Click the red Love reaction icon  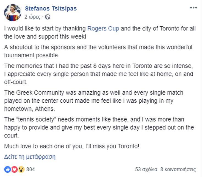(x=14, y=169)
